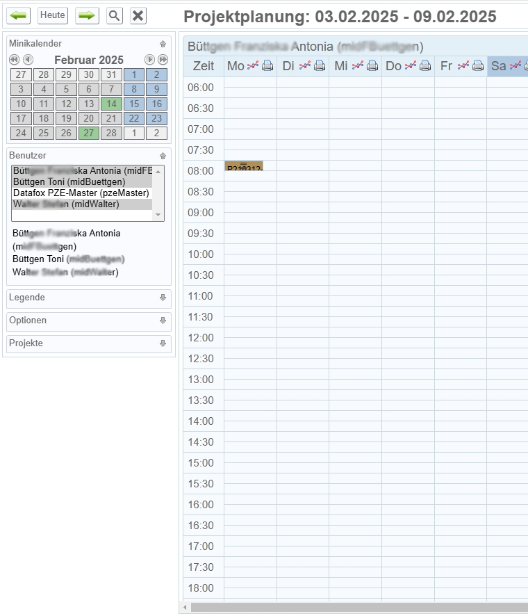Click the Februar 2025 month title
Viewport: 528px width, 616px height.
89,60
